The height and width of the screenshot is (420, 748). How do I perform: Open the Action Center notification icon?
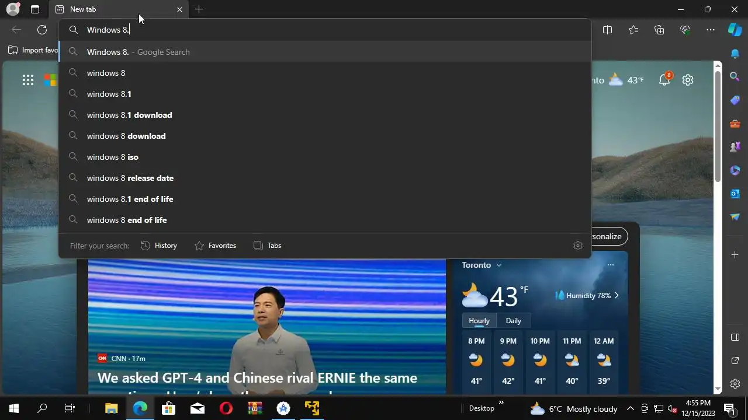click(x=729, y=408)
